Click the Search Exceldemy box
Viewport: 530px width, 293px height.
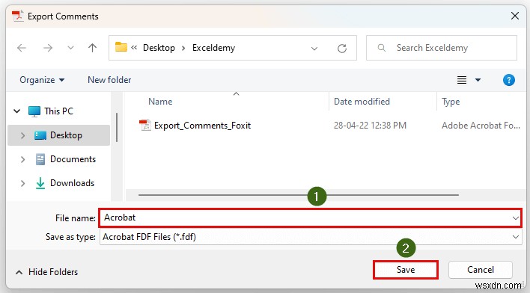coord(442,48)
